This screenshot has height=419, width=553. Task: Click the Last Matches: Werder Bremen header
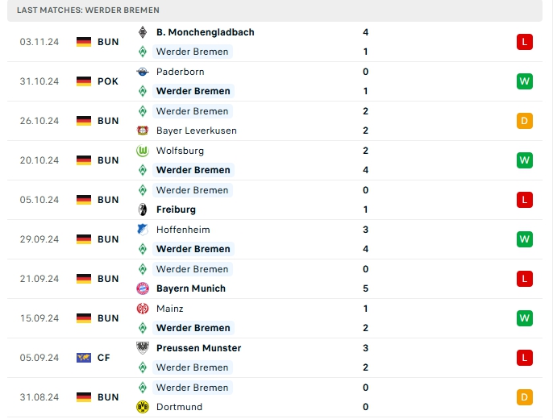pyautogui.click(x=88, y=10)
